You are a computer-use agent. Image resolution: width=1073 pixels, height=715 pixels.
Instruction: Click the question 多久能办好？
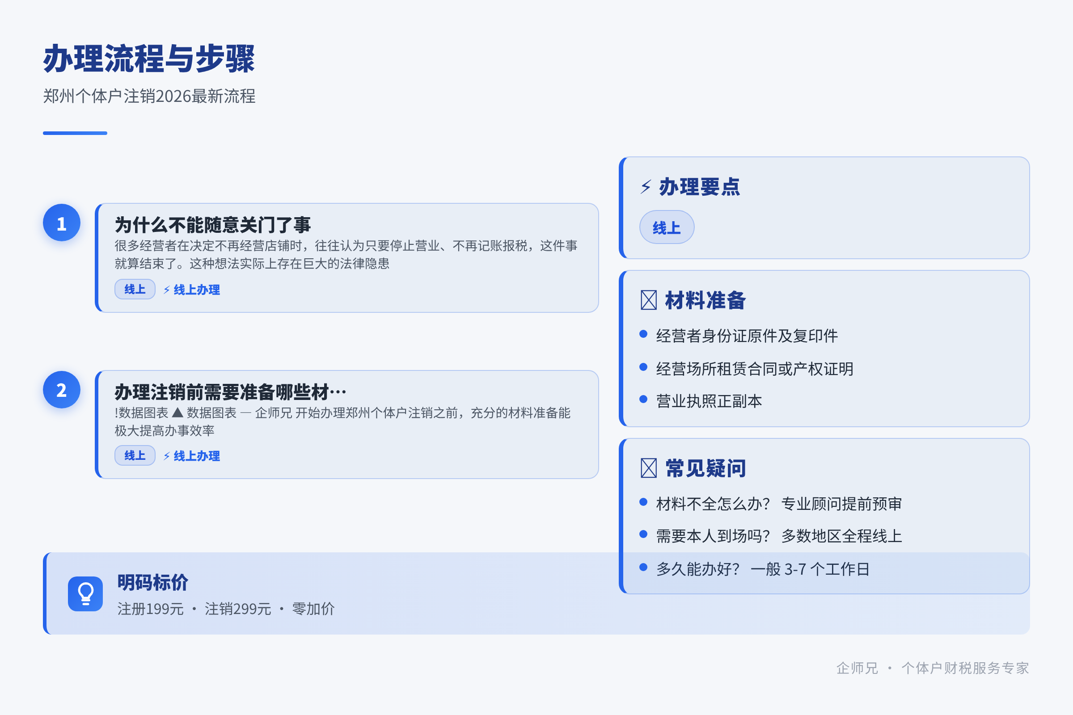[698, 568]
